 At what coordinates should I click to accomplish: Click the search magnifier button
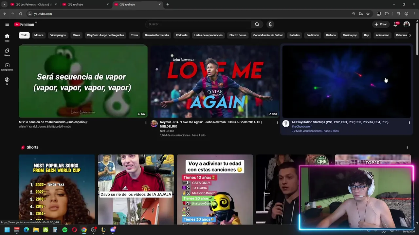click(x=257, y=24)
